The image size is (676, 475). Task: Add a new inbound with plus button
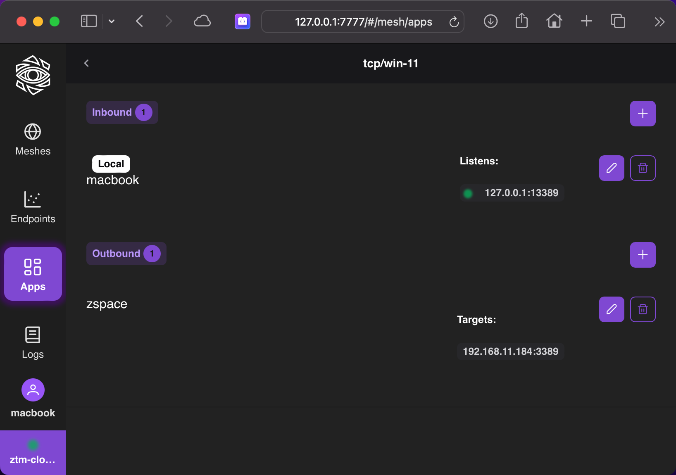(643, 114)
